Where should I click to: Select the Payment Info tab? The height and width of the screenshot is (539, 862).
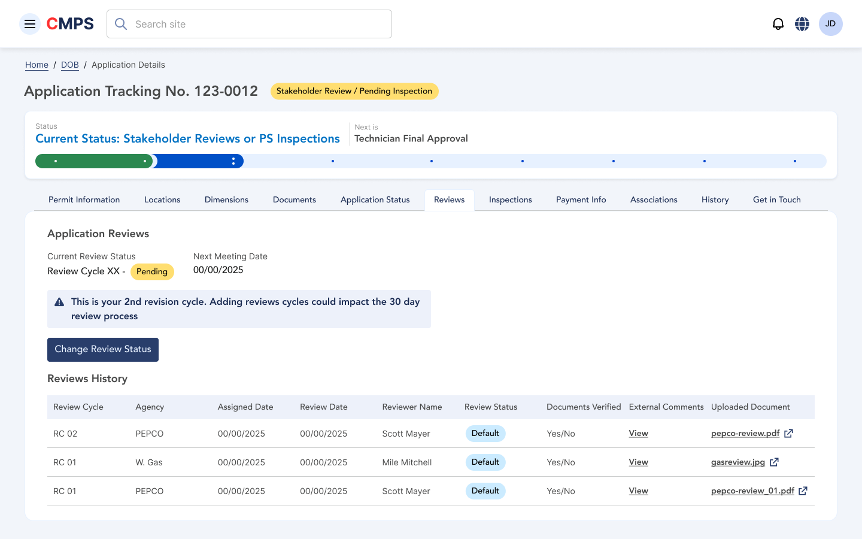(x=581, y=200)
